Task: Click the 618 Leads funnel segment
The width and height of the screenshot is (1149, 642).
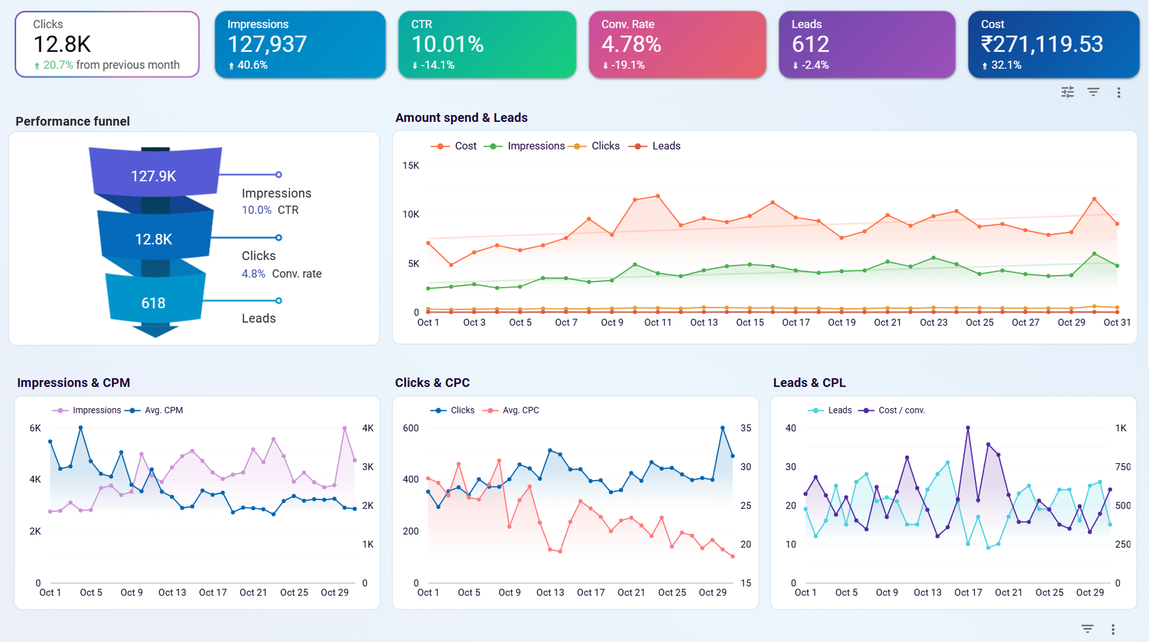Action: point(154,303)
